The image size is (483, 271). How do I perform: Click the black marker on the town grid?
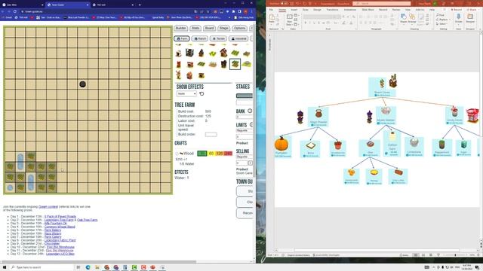pos(82,84)
